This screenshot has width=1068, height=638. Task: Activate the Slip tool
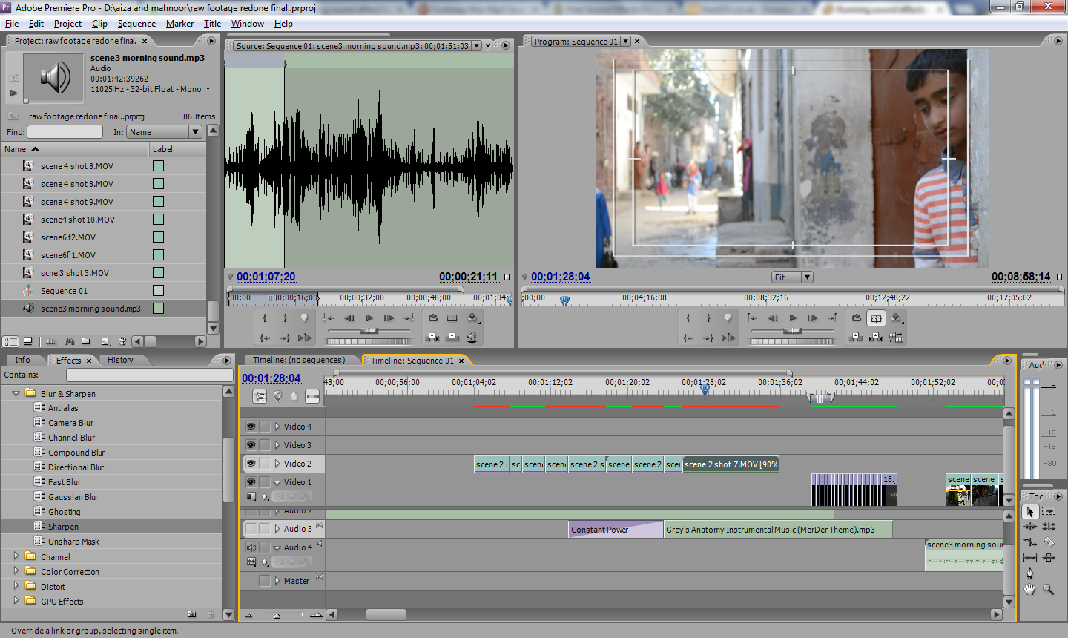pos(1030,558)
